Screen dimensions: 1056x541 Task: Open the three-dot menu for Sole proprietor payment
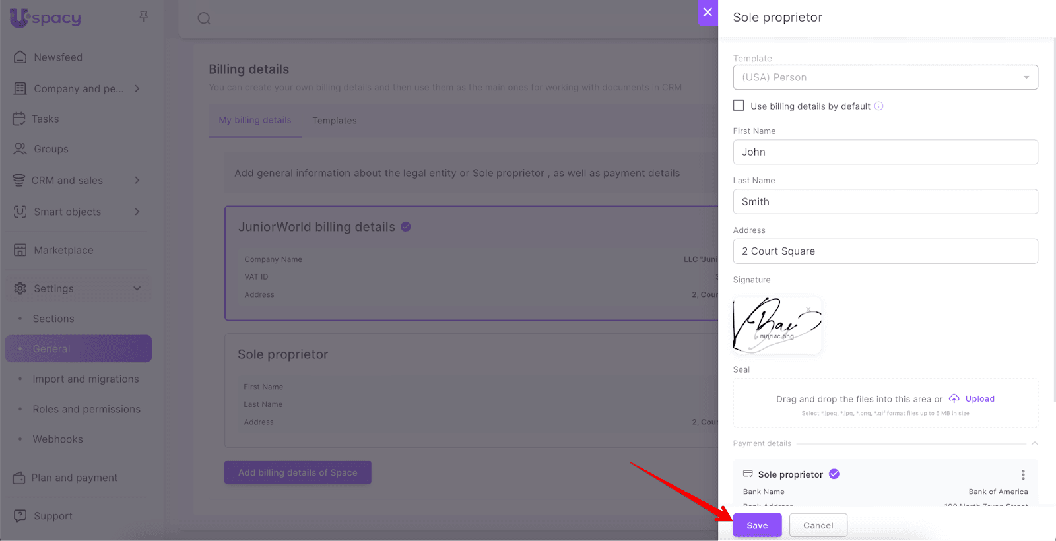(1023, 474)
